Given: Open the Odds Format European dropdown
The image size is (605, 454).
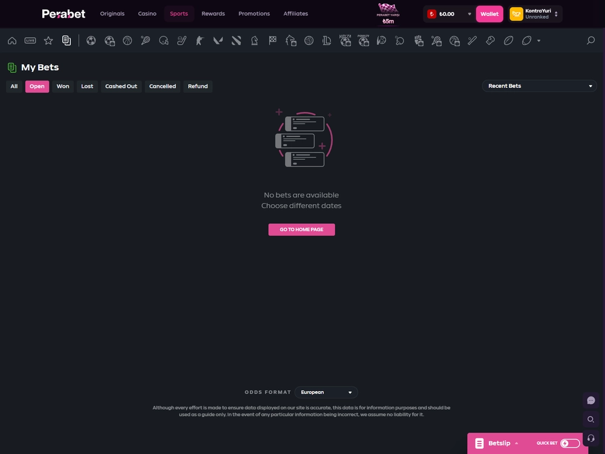Looking at the screenshot, I should click(x=326, y=392).
